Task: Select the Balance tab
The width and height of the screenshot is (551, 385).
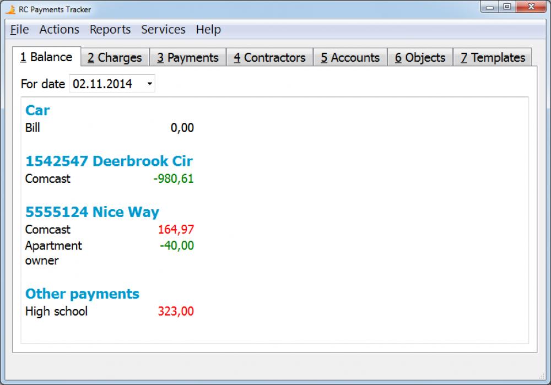Action: [47, 56]
